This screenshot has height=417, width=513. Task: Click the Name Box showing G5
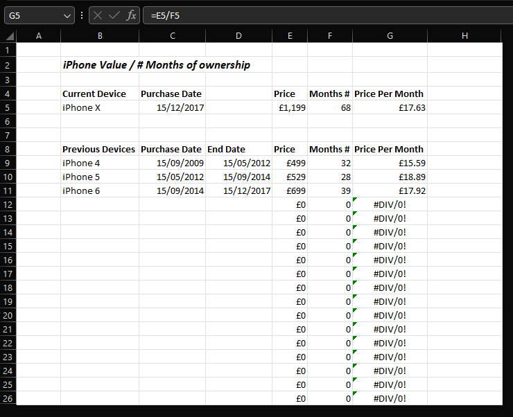pos(40,15)
